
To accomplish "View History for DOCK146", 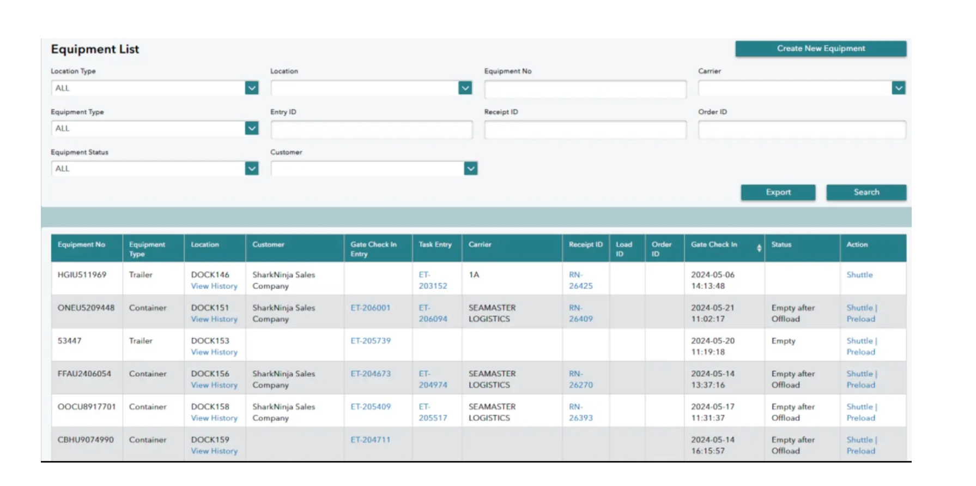I will coord(214,286).
